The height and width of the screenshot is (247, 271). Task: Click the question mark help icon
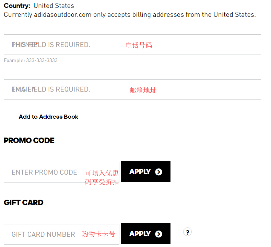187,232
